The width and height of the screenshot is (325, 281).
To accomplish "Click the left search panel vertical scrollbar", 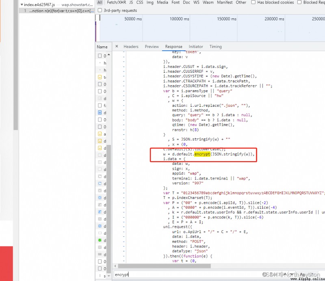I will (16, 65).
